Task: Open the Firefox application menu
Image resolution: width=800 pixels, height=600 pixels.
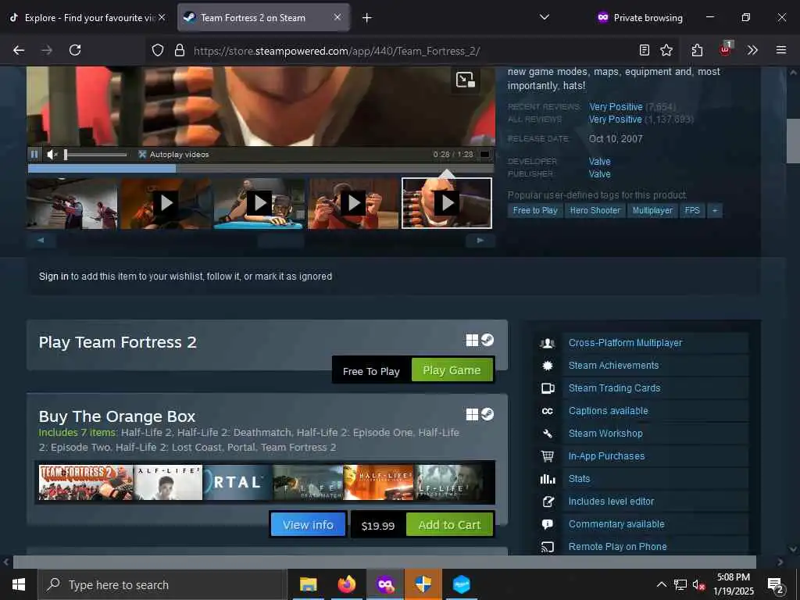Action: [x=780, y=50]
